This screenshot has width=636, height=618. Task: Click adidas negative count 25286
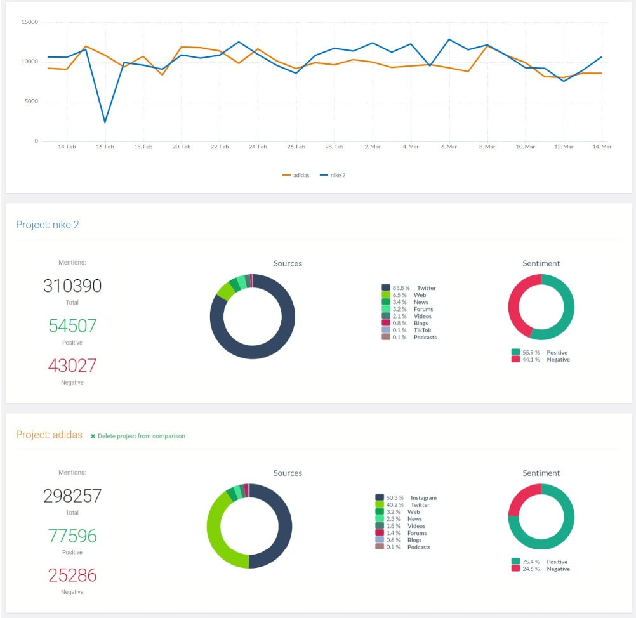click(x=72, y=575)
